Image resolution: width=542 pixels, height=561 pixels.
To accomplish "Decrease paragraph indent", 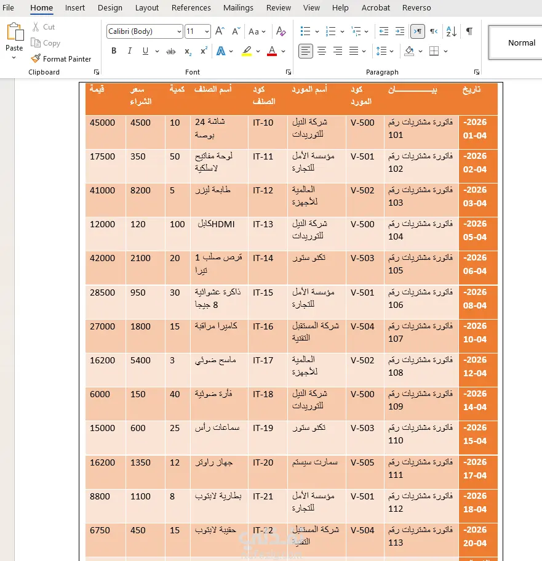I will click(x=384, y=31).
